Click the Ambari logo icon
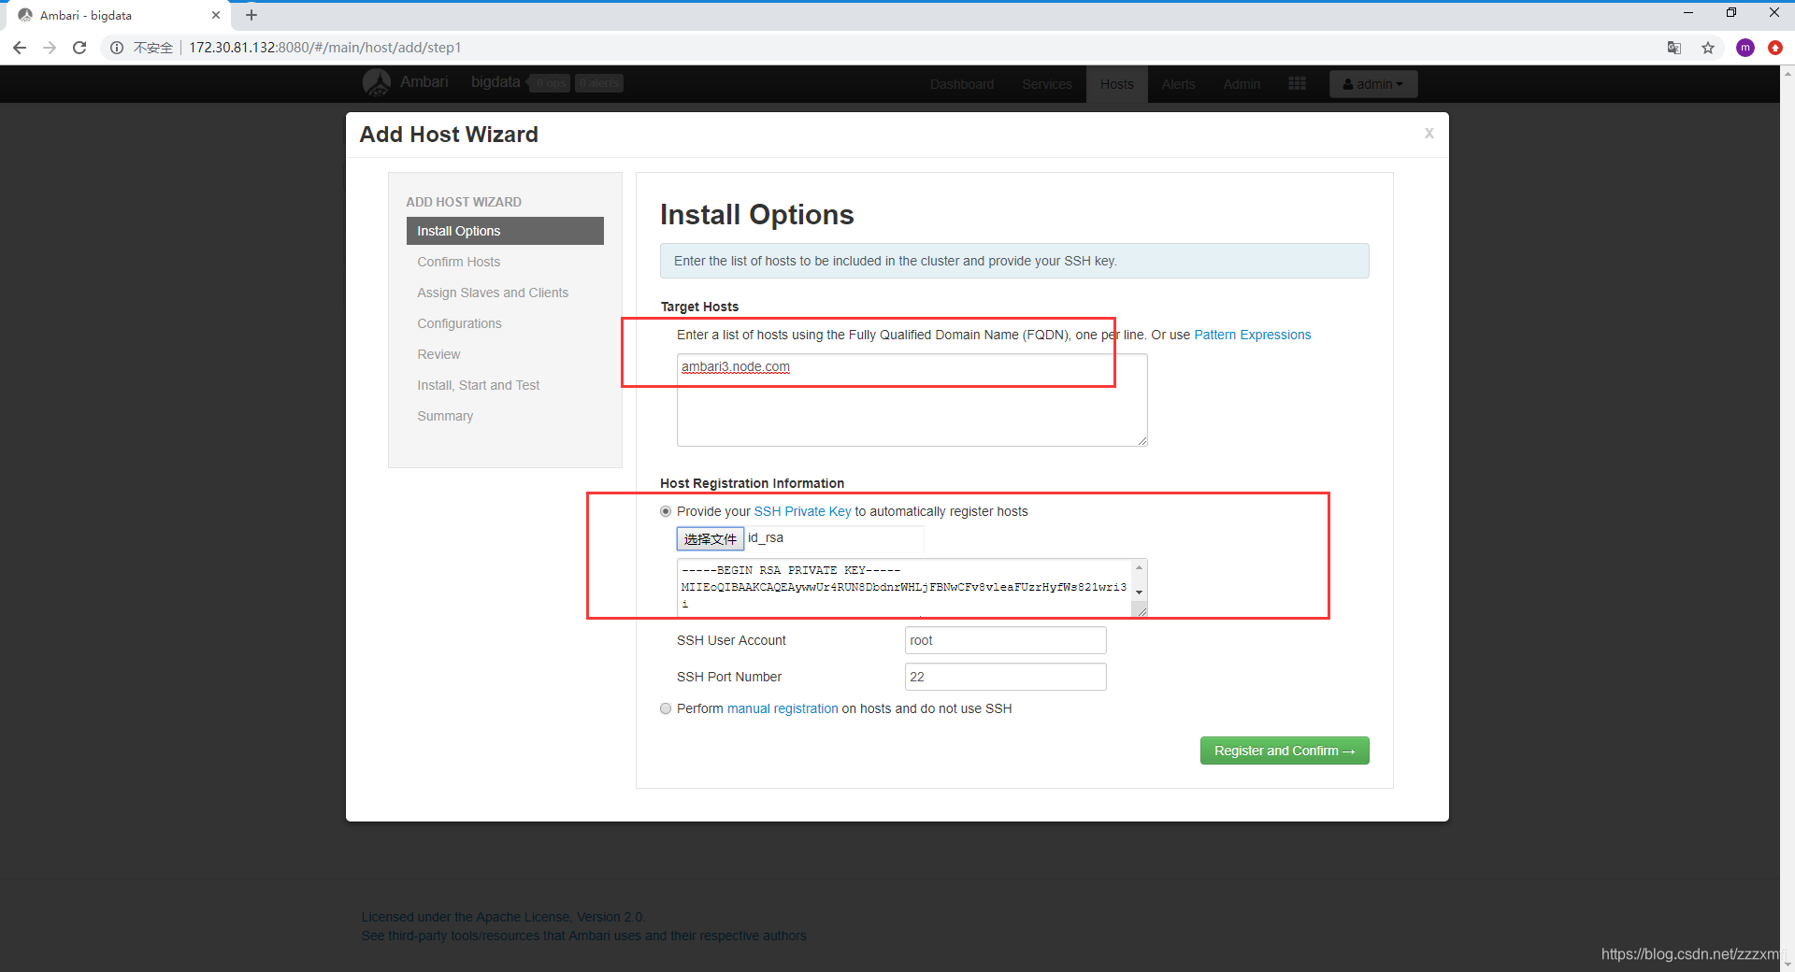This screenshot has width=1795, height=972. (x=377, y=83)
